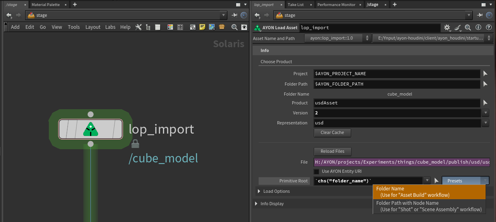This screenshot has width=496, height=222.
Task: Toggle display options eye icon in network editor
Action: coord(244,27)
